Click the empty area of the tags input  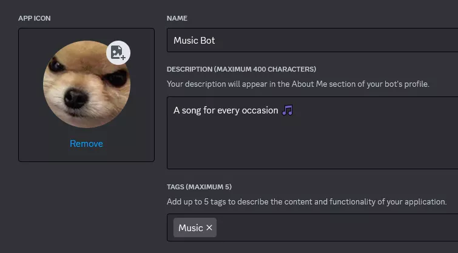pyautogui.click(x=334, y=228)
